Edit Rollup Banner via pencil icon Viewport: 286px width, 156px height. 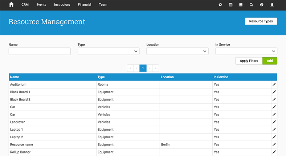pyautogui.click(x=274, y=152)
